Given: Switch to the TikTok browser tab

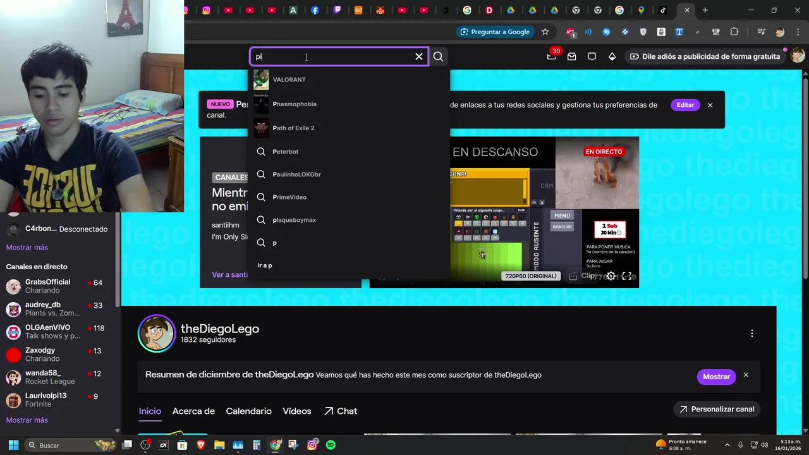Looking at the screenshot, I should 663,10.
